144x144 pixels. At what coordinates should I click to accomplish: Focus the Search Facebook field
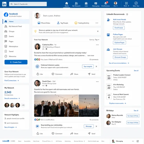coord(28,4)
